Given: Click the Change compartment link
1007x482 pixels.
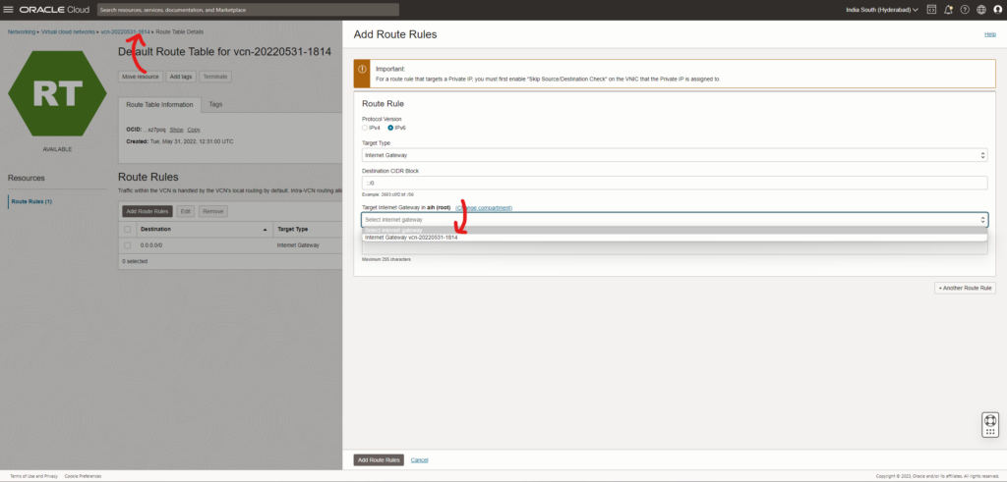Looking at the screenshot, I should point(484,208).
